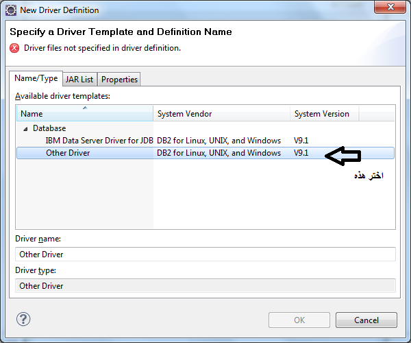Open the help question mark icon
Image resolution: width=411 pixels, height=343 pixels.
23,319
